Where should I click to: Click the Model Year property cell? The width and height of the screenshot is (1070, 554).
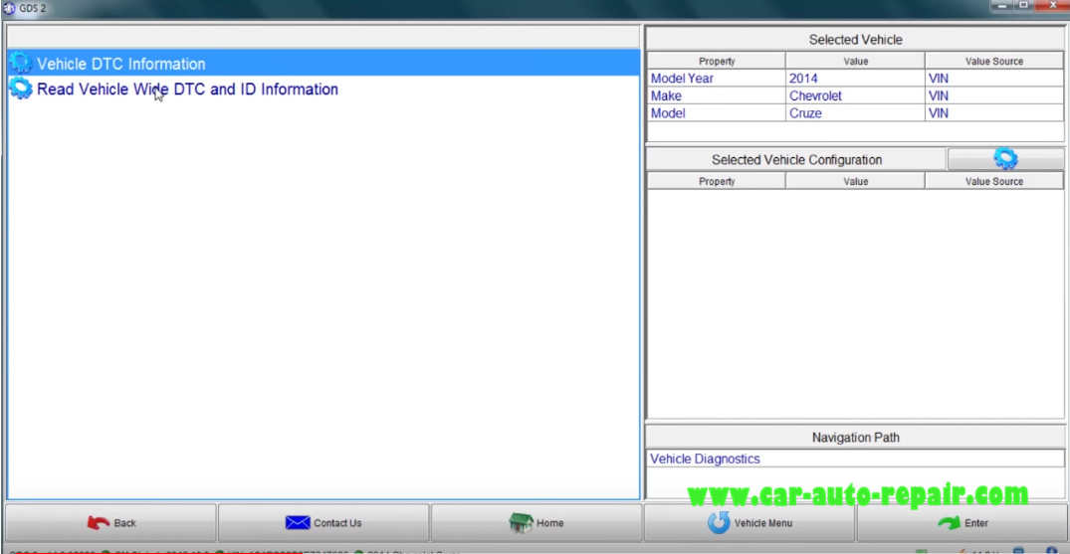pyautogui.click(x=716, y=79)
